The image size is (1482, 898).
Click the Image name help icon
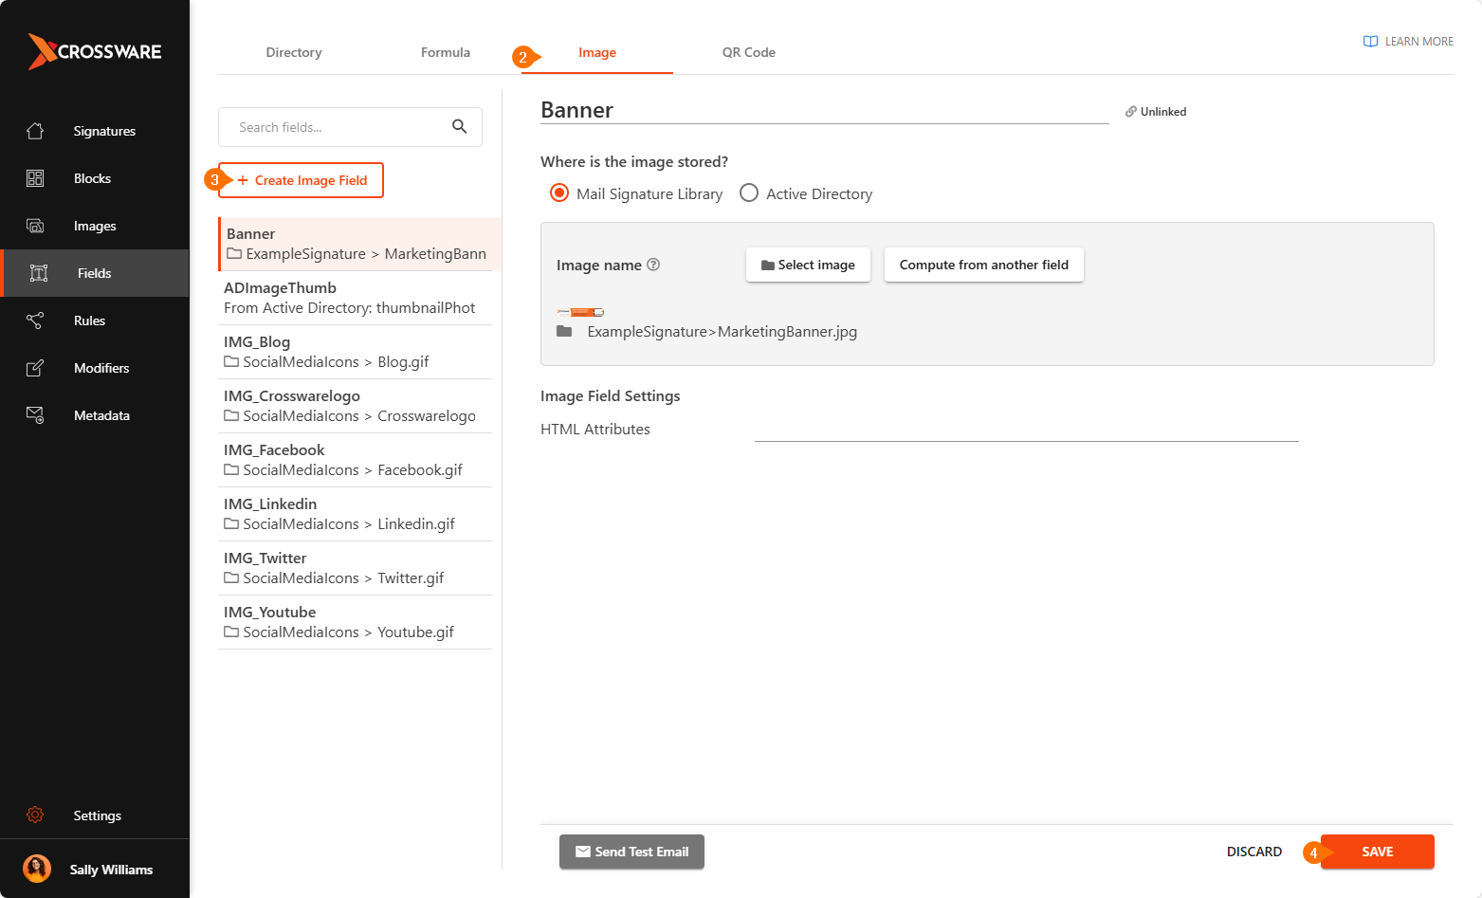pyautogui.click(x=653, y=265)
